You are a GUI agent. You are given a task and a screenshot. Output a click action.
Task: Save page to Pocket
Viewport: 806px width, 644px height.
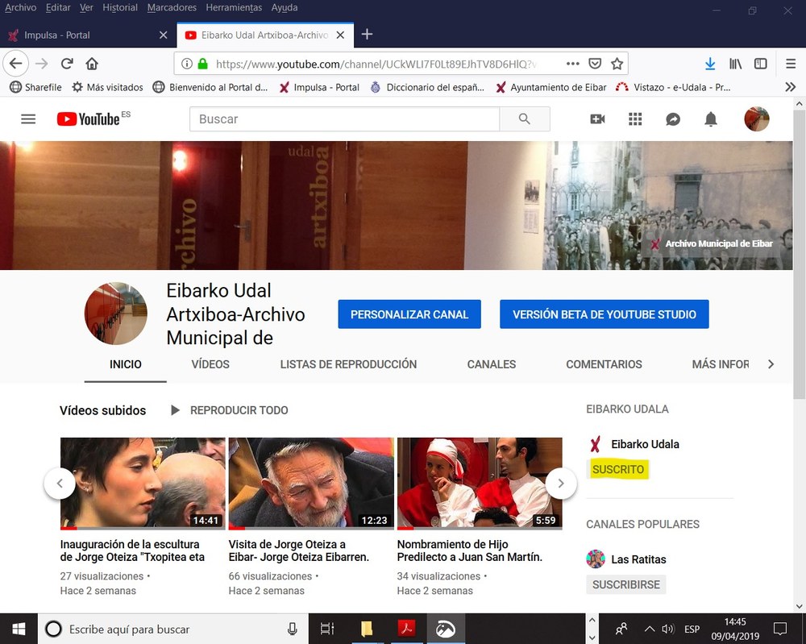[x=595, y=64]
